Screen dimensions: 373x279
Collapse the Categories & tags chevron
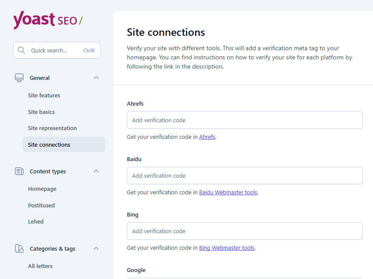(x=96, y=248)
